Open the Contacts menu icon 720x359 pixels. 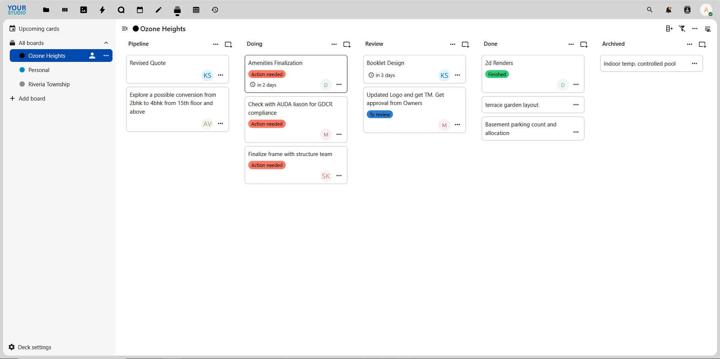pos(687,10)
